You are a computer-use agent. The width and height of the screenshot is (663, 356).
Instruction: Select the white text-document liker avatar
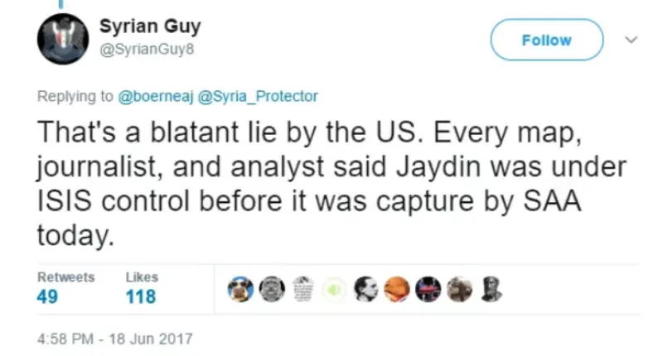[303, 289]
